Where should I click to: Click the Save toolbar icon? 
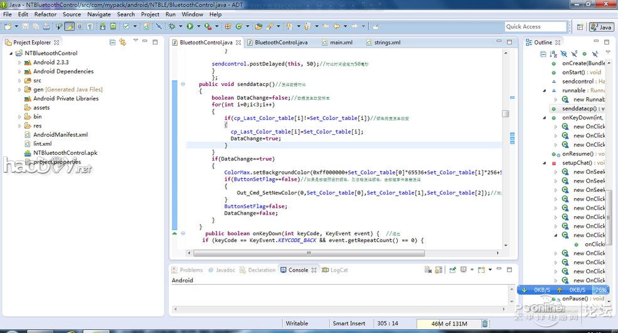point(25,26)
